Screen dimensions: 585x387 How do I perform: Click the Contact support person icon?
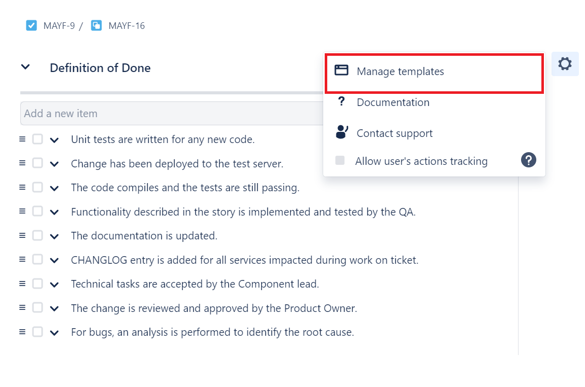pyautogui.click(x=341, y=132)
